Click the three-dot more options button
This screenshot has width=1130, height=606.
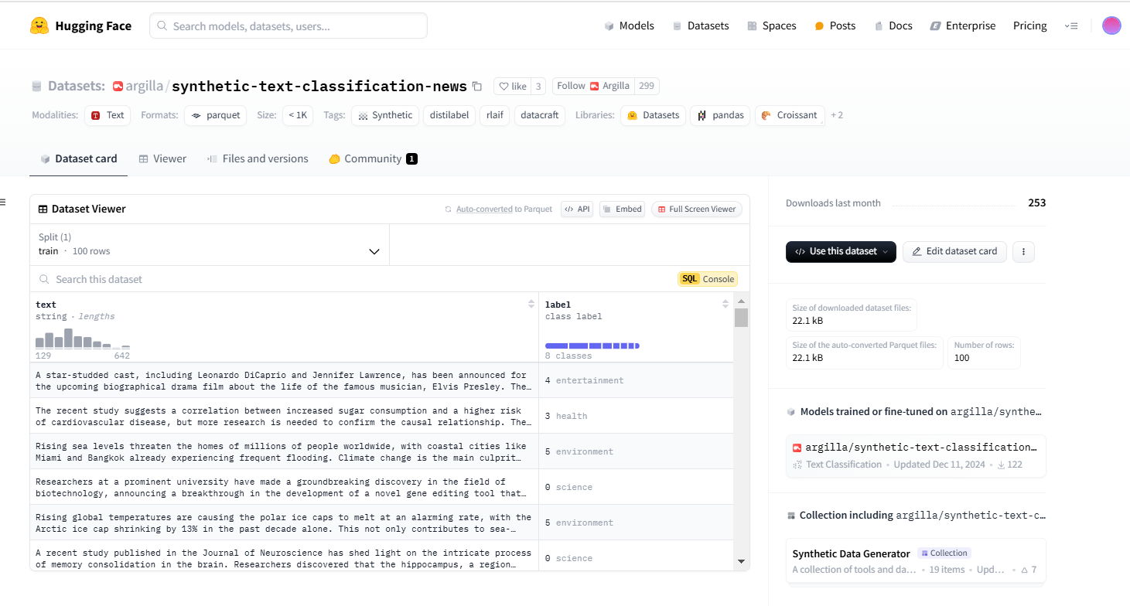pyautogui.click(x=1023, y=251)
